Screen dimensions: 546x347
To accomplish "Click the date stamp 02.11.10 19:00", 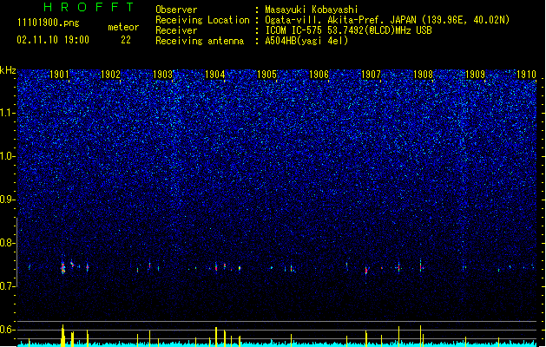I will point(53,40).
